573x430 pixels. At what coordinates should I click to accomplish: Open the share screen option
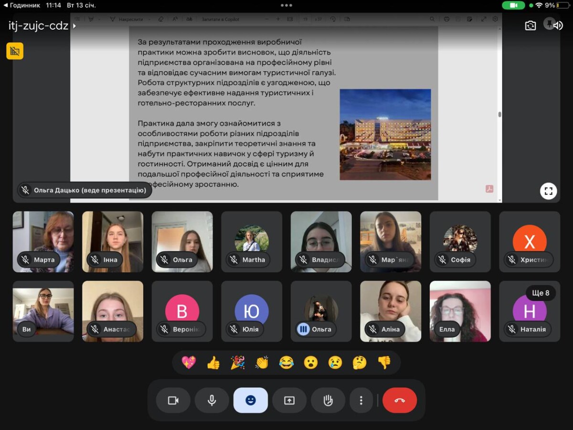(289, 400)
